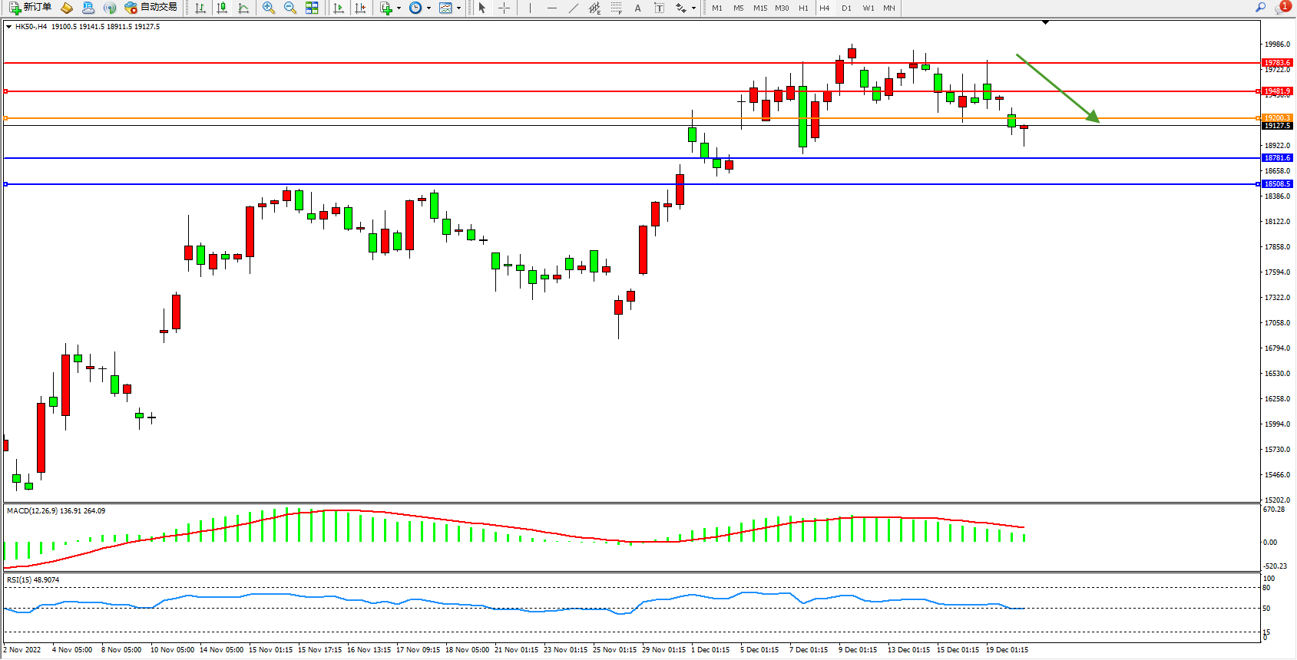Select the trendline drawing tool
Viewport: 1297px width, 660px height.
(574, 8)
